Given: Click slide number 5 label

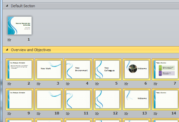Looking at the screenshot, I should [x=117, y=83].
